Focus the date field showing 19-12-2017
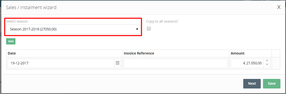 tap(61, 63)
